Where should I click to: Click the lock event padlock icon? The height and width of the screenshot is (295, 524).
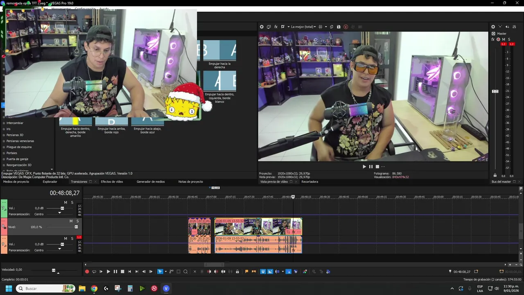(x=237, y=271)
